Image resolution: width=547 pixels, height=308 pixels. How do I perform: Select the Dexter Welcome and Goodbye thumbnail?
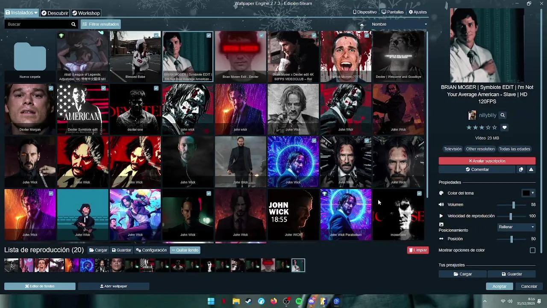[x=398, y=56]
